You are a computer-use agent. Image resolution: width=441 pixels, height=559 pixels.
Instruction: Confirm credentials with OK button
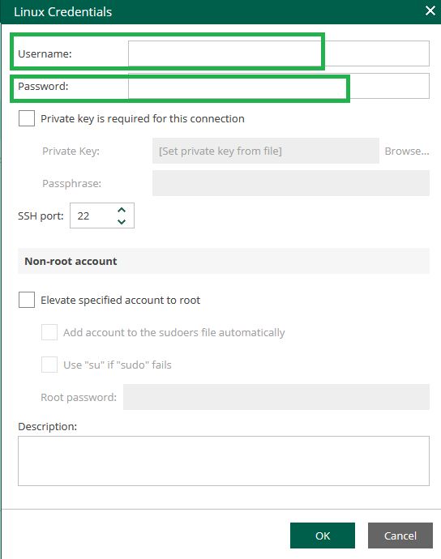(x=323, y=536)
